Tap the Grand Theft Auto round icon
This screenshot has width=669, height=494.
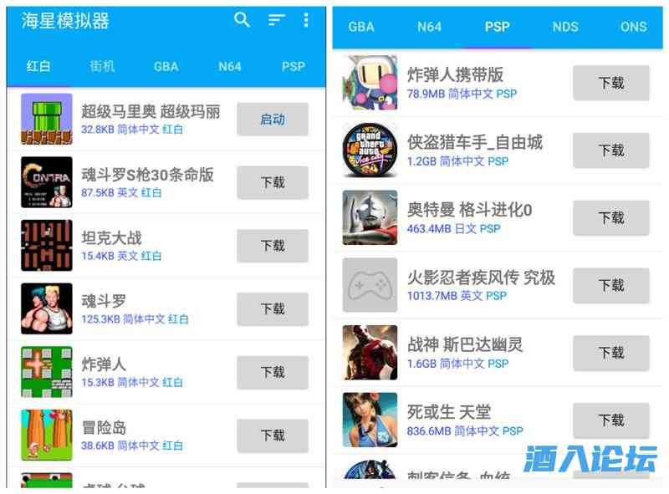(370, 150)
